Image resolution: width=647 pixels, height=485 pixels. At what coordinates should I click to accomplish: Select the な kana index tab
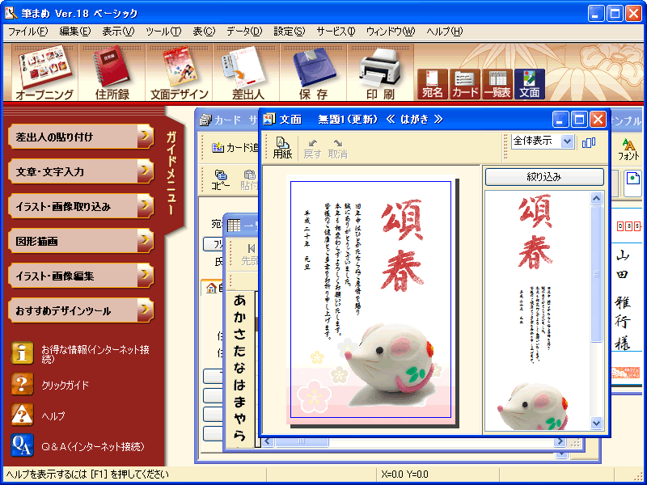click(239, 369)
